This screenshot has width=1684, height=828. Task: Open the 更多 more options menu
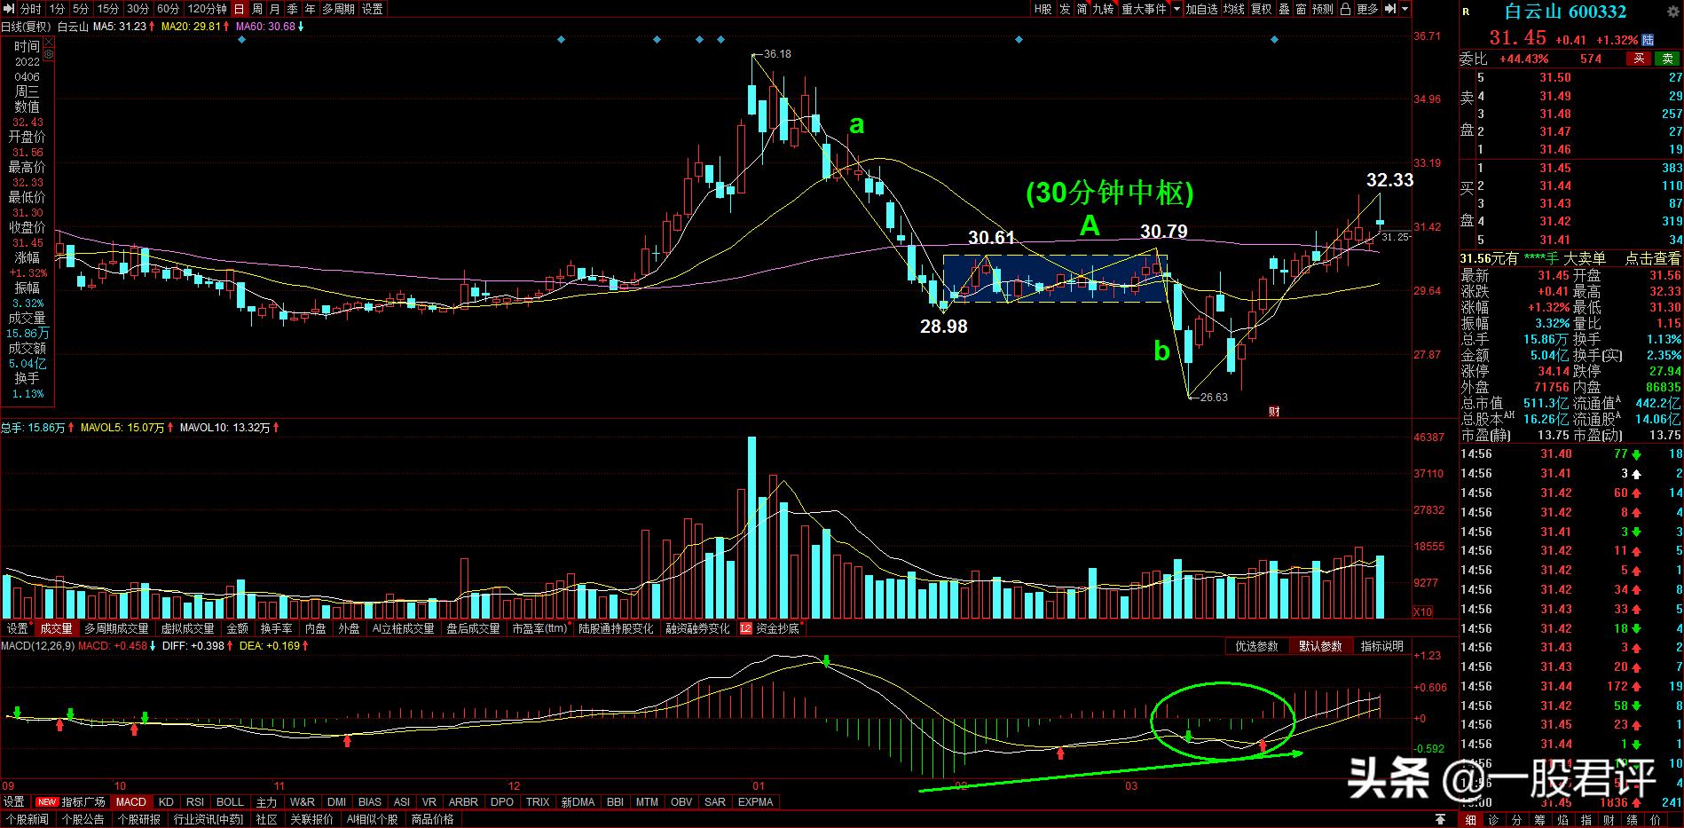1367,9
